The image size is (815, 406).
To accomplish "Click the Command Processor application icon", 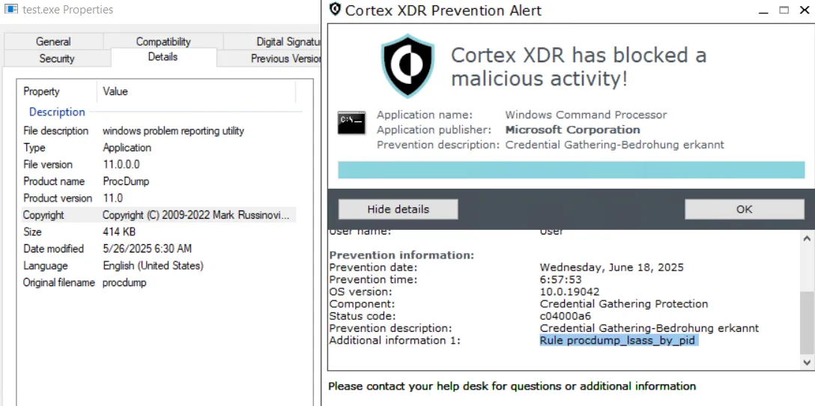I will pyautogui.click(x=351, y=122).
